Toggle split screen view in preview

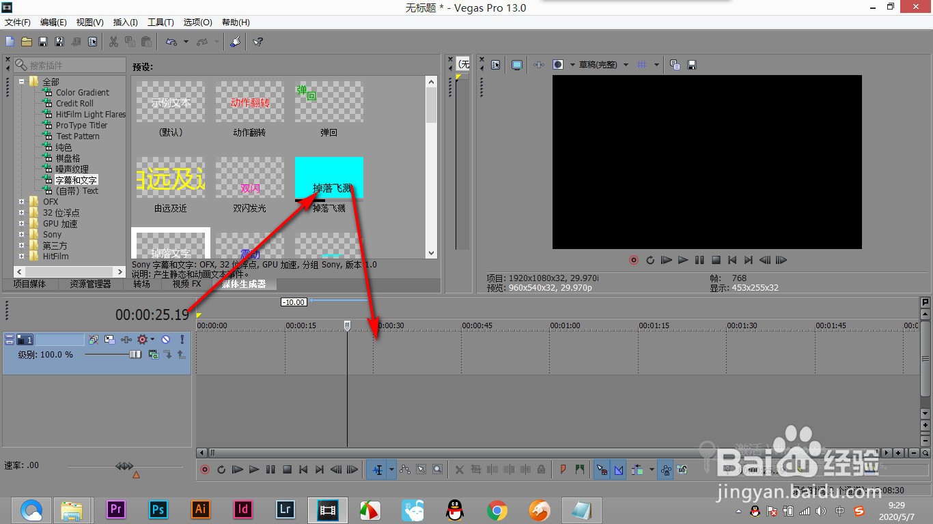click(x=559, y=65)
